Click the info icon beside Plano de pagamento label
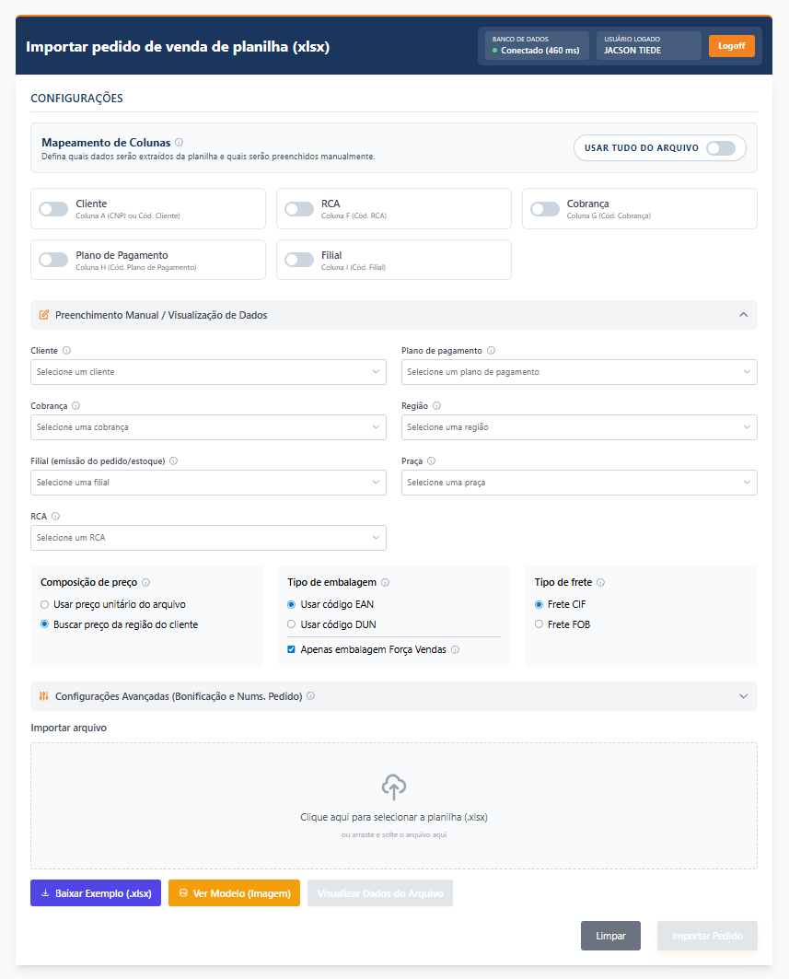 [491, 351]
